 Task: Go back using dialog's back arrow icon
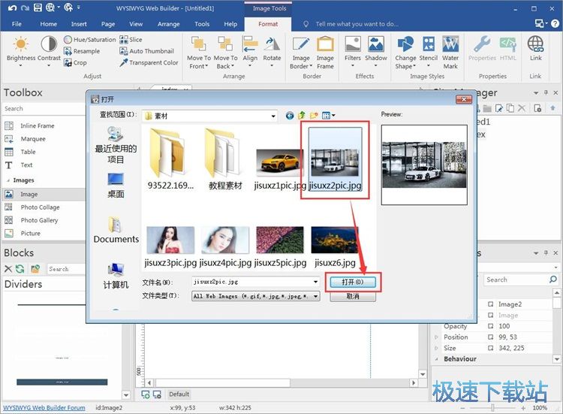coord(290,115)
